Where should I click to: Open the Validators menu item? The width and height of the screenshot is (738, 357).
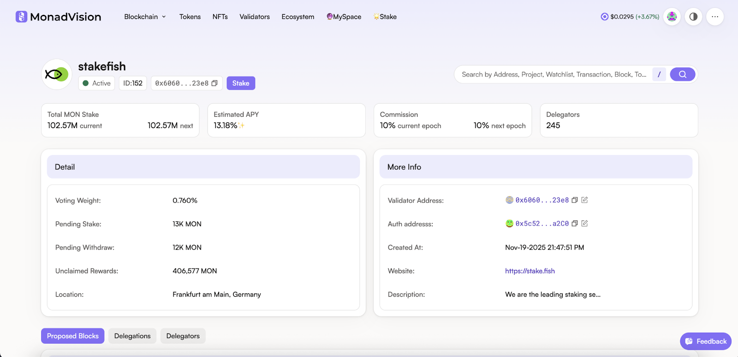pyautogui.click(x=255, y=17)
